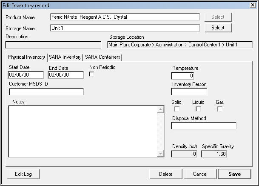Open the Edit Log
The width and height of the screenshot is (259, 186).
(x=23, y=174)
